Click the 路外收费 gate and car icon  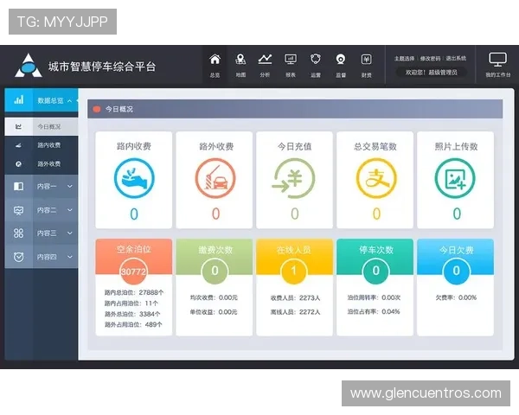(x=215, y=178)
